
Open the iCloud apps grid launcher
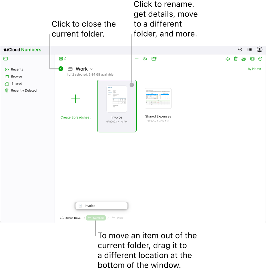pos(250,50)
